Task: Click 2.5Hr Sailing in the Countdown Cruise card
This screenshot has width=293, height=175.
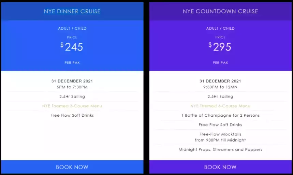Action: [x=220, y=97]
